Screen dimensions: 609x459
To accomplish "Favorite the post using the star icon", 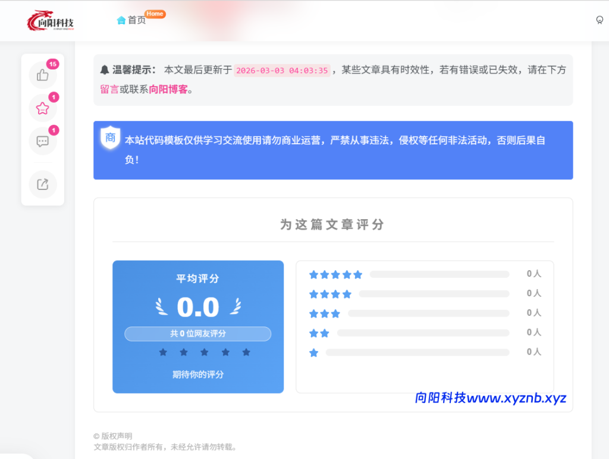I will pyautogui.click(x=42, y=108).
